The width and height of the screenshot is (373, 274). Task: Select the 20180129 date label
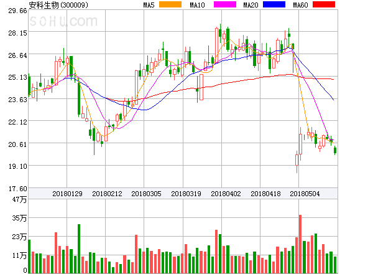[x=67, y=194]
